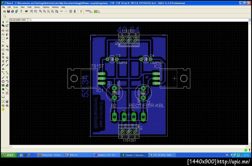
Task: Select the Value tool
Action: [x=7, y=58]
